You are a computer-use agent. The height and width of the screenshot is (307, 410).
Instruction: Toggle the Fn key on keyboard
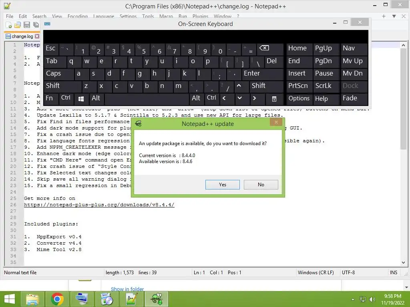[x=51, y=98]
